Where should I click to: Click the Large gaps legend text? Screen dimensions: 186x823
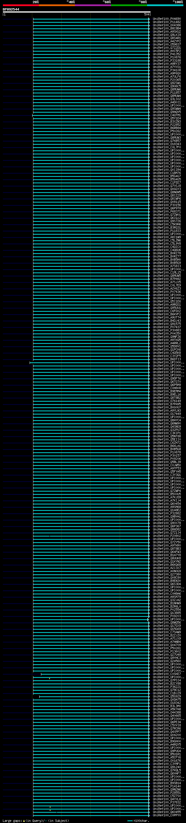[x=36, y=820]
